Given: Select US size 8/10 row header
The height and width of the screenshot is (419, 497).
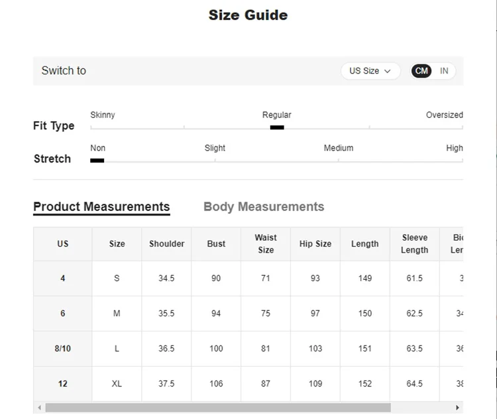Looking at the screenshot, I should point(63,349).
